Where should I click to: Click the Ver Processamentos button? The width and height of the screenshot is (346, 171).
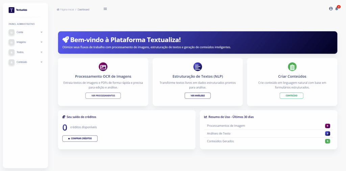(103, 96)
